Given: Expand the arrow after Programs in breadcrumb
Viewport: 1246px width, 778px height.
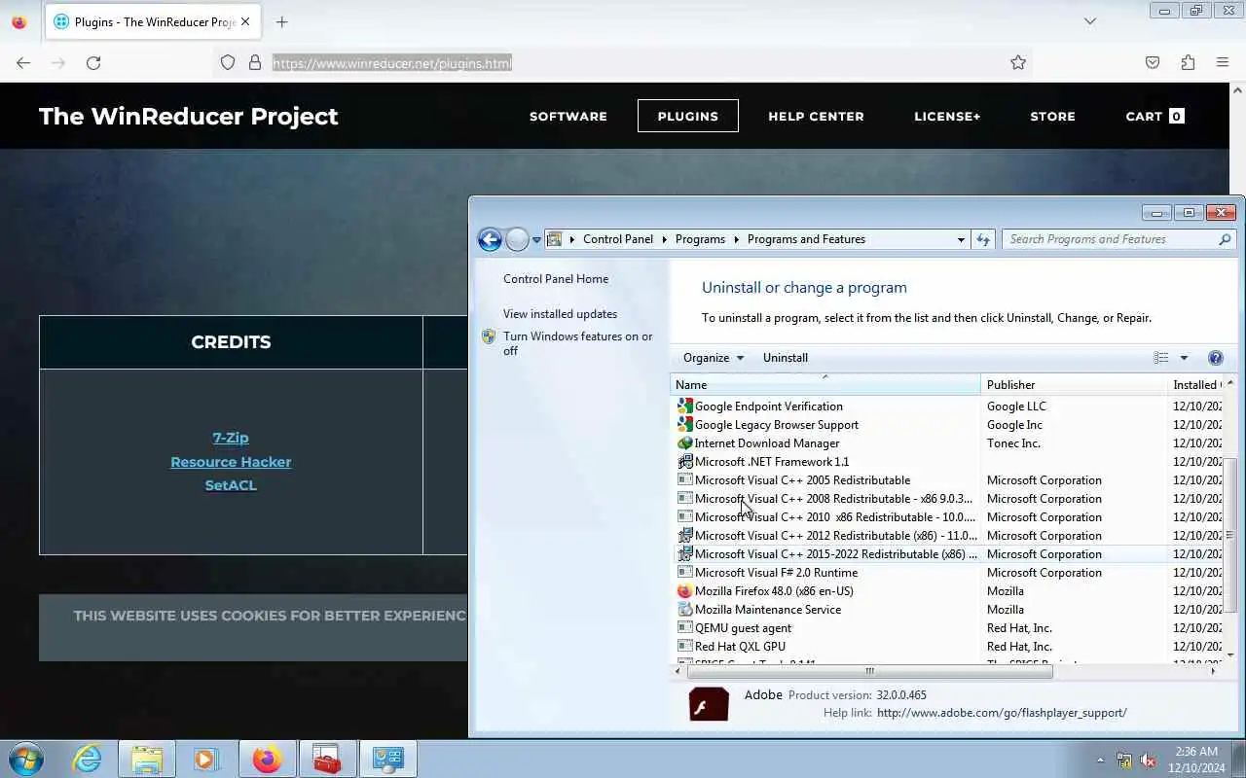Looking at the screenshot, I should pyautogui.click(x=737, y=239).
